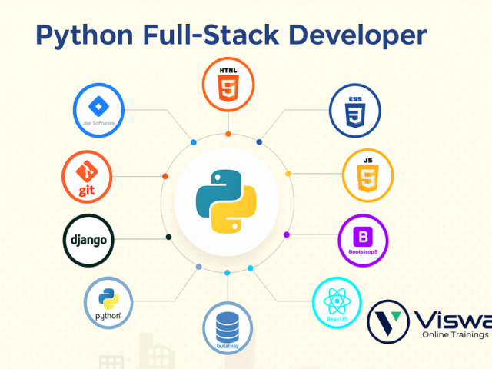The image size is (492, 369).
Task: Open the Jira Software diamond icon
Action: 99,106
